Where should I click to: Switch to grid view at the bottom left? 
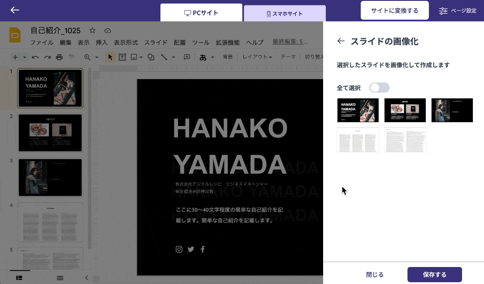[x=60, y=278]
